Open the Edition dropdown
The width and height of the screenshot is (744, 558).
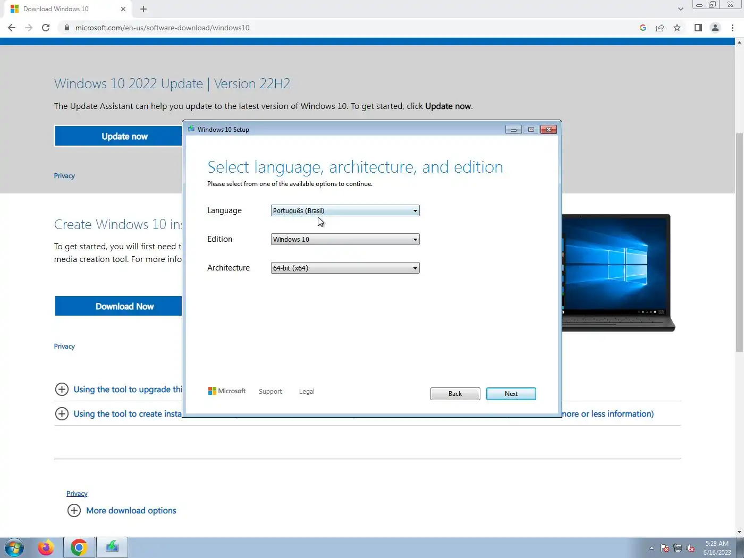pos(345,239)
